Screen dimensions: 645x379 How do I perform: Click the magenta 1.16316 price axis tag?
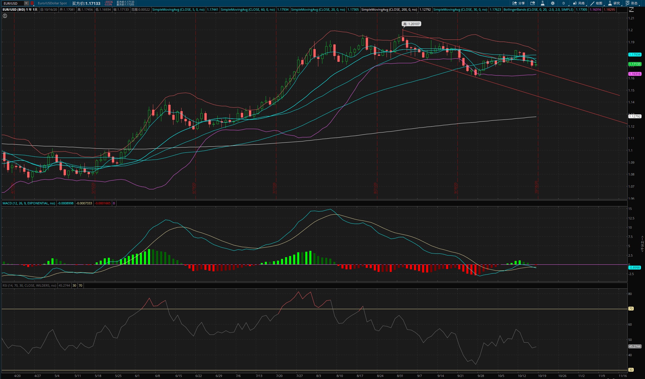(635, 74)
